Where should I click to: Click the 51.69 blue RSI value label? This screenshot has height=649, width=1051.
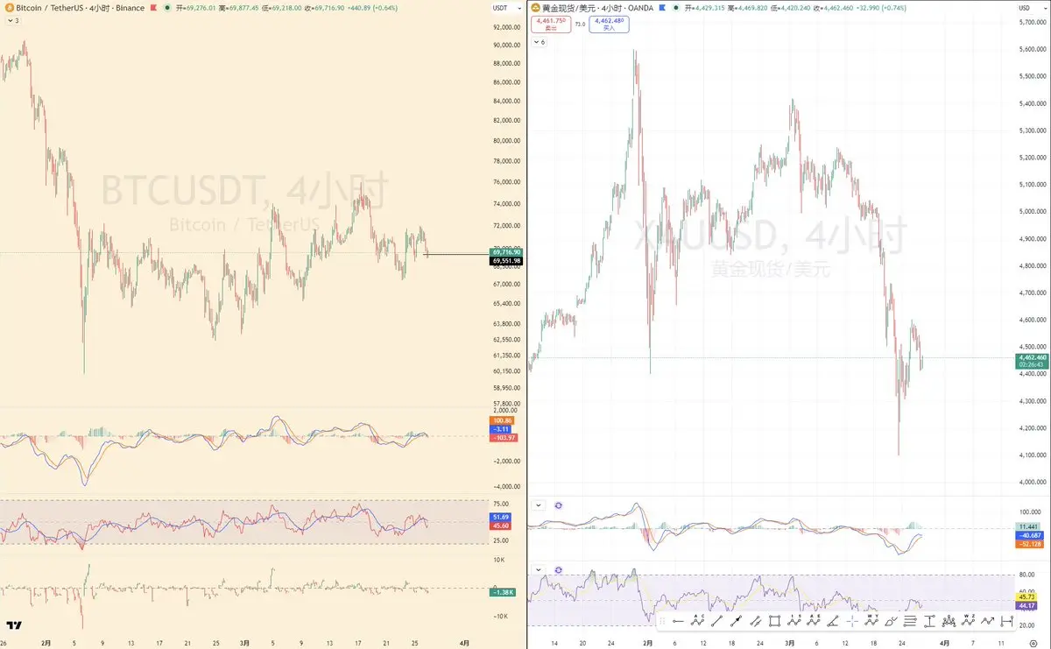(x=502, y=518)
